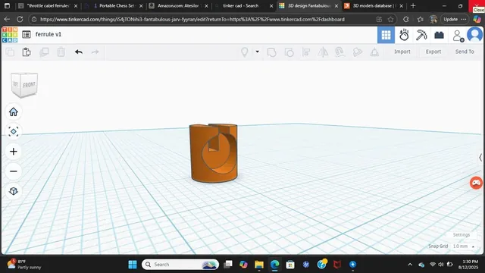
Task: Choose the Align tool
Action: (x=306, y=52)
